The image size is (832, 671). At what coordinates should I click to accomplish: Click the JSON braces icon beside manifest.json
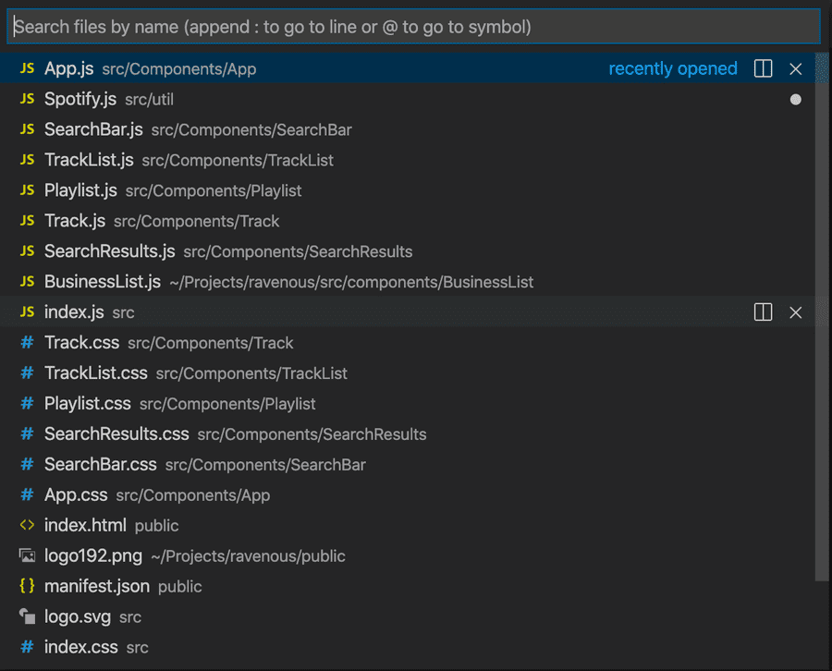[27, 586]
